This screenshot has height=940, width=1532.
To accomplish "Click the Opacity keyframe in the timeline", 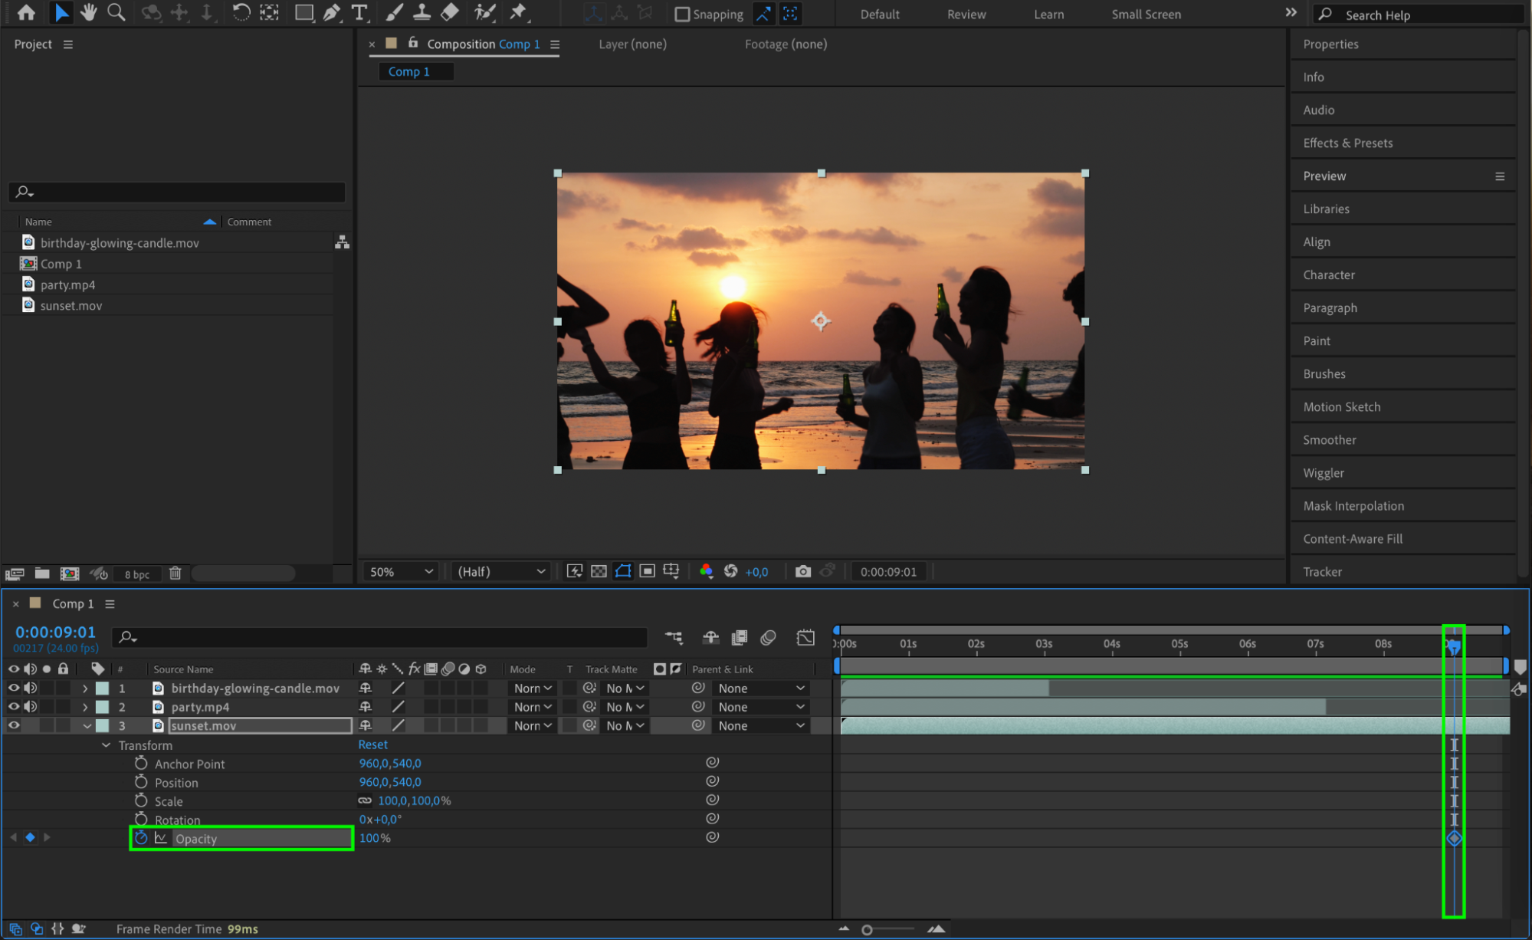I will coord(1453,838).
